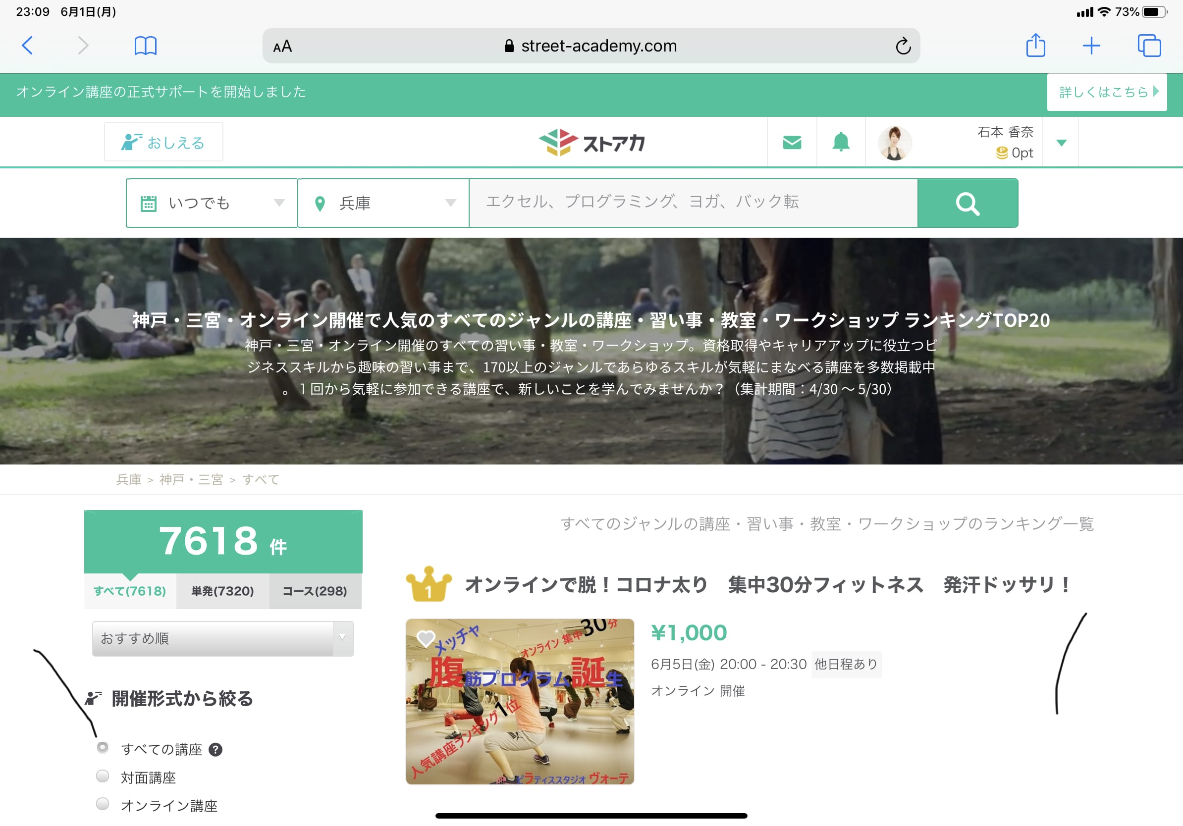Click the おしえる button
1183x826 pixels.
[163, 142]
